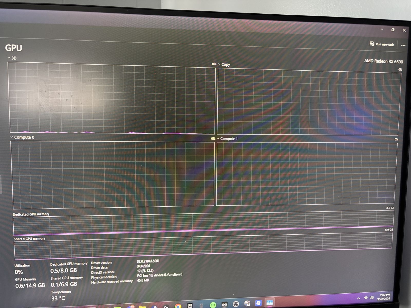Screen dimensions: 411x308
Task: Click the volume speaker tray icon
Action: click(372, 297)
